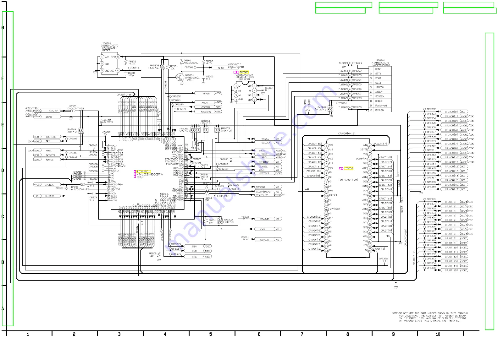The height and width of the screenshot is (337, 498).
Task: Click the RA6206 resistor array label
Action: (x=154, y=66)
